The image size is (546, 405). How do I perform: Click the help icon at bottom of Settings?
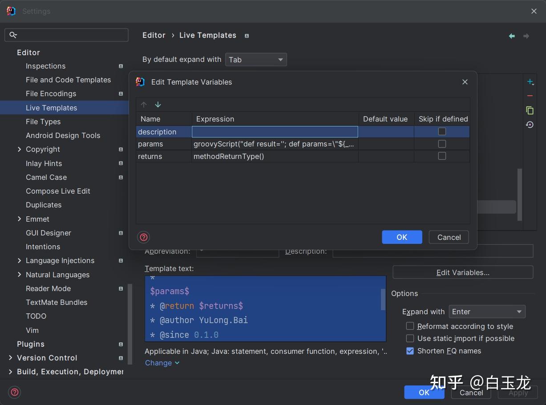14,392
